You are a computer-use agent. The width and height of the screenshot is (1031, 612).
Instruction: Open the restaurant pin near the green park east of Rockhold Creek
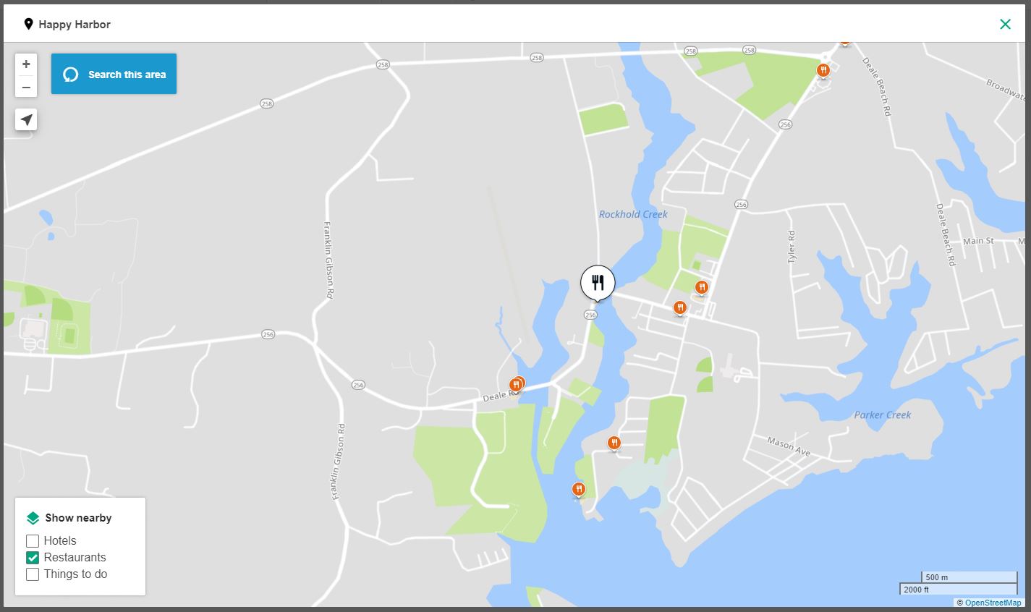tap(701, 288)
